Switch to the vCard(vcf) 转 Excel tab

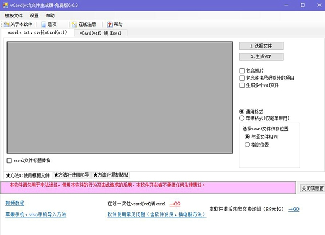100,33
